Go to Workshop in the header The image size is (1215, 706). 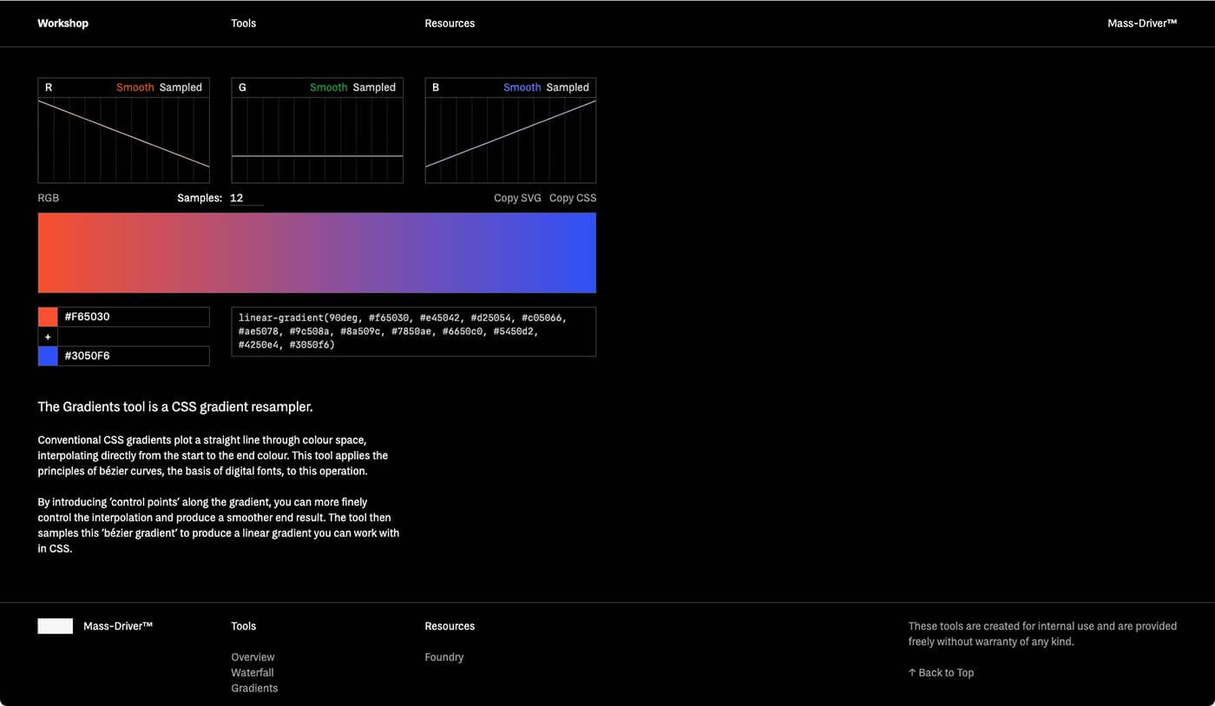pos(62,23)
